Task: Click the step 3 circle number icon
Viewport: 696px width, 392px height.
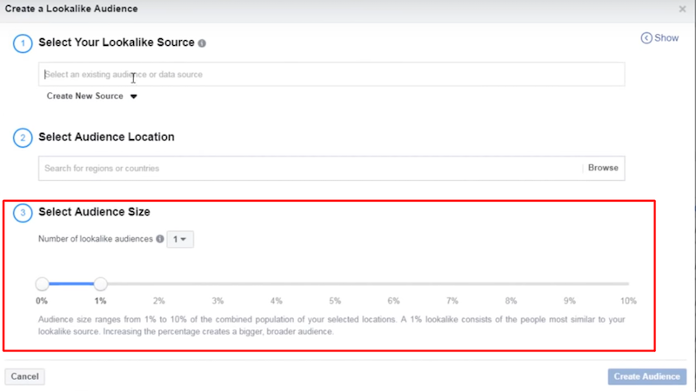Action: click(22, 212)
